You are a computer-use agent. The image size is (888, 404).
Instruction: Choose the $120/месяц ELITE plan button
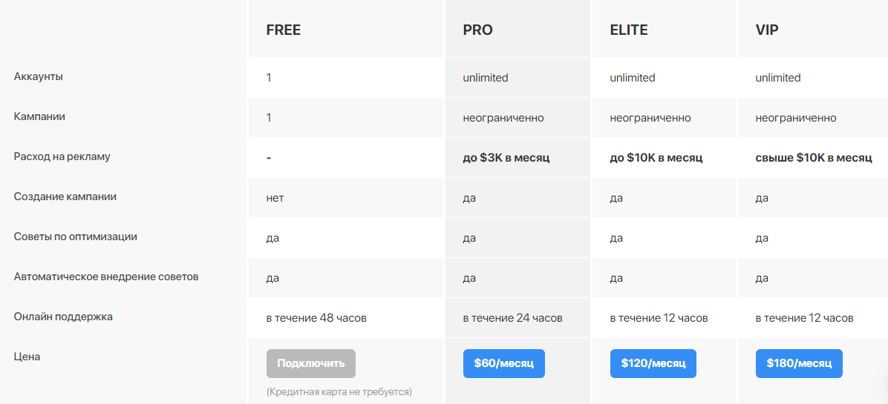(x=653, y=363)
